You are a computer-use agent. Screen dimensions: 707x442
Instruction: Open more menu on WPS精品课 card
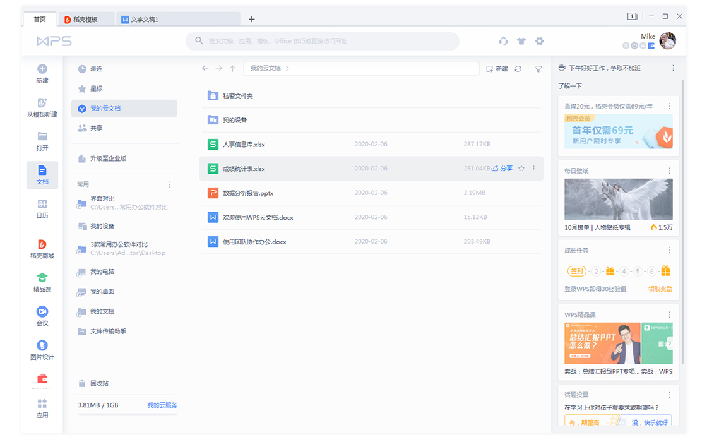[x=670, y=315]
